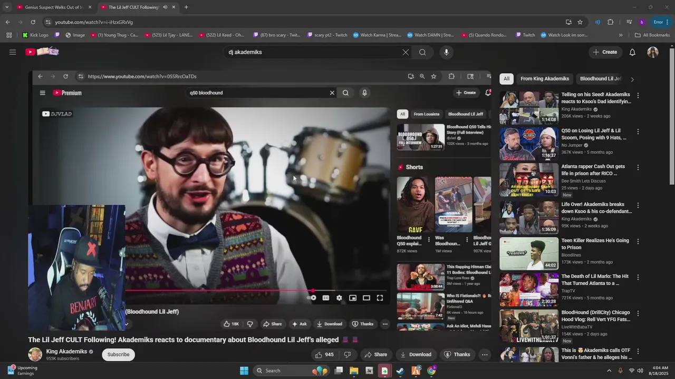
Task: View site information beside the URL
Action: [48, 22]
